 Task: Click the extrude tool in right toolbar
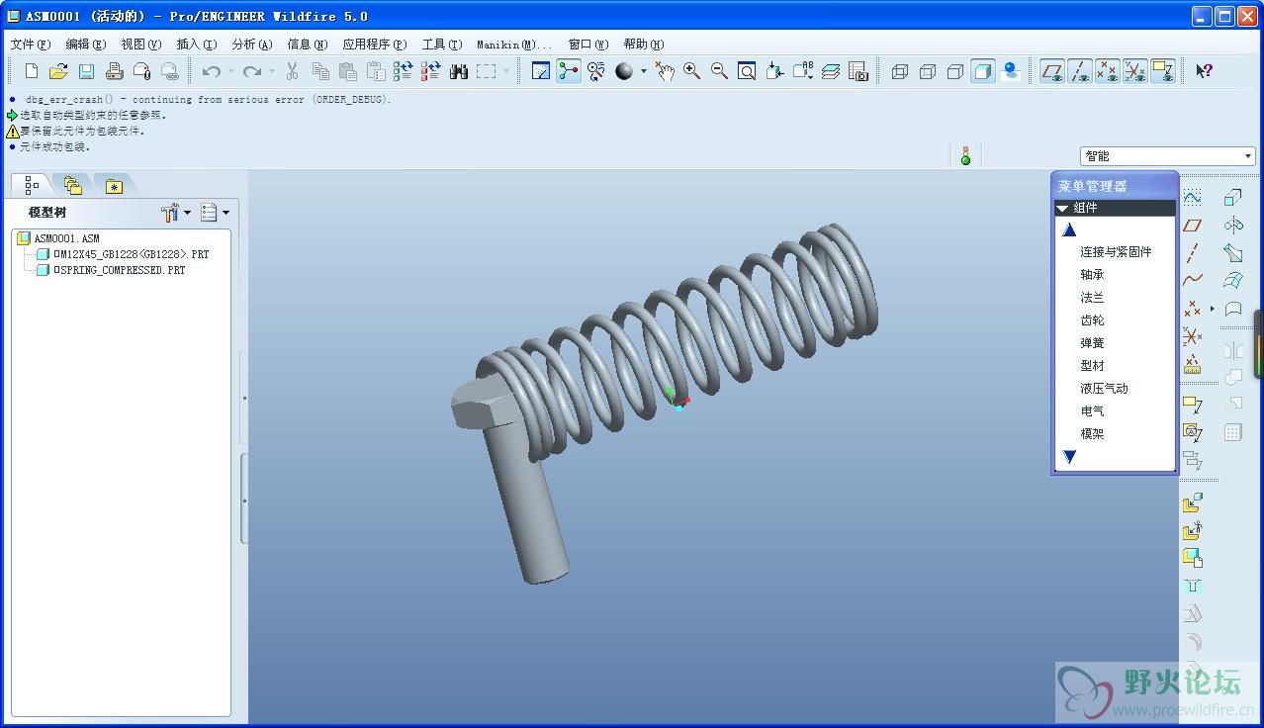(1233, 198)
